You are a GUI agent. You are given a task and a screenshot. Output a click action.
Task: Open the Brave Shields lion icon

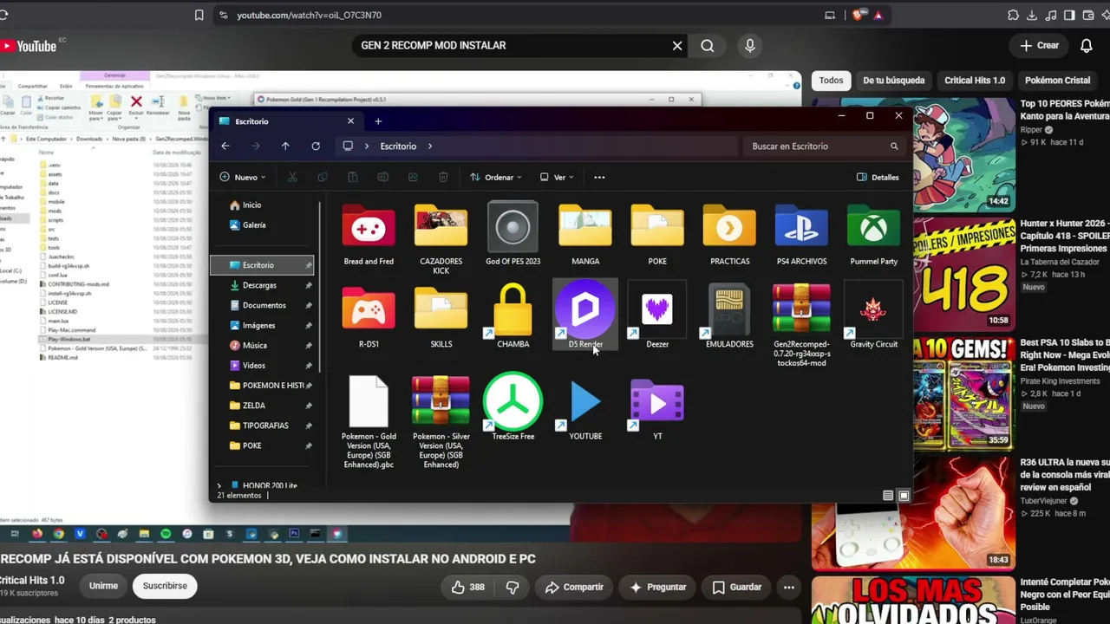pyautogui.click(x=859, y=15)
